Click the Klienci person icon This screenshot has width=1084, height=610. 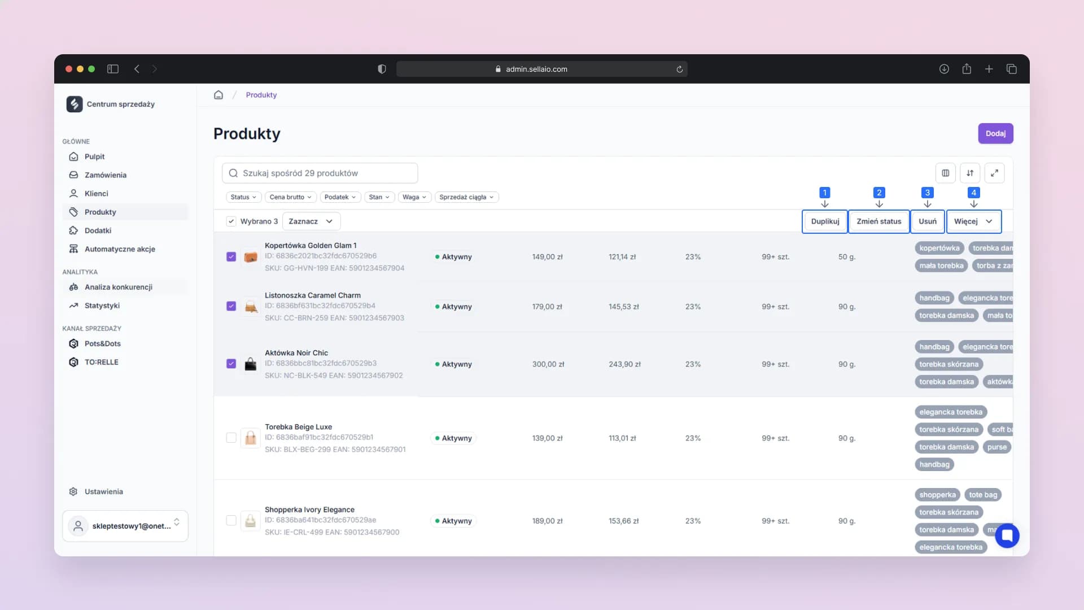(x=73, y=193)
